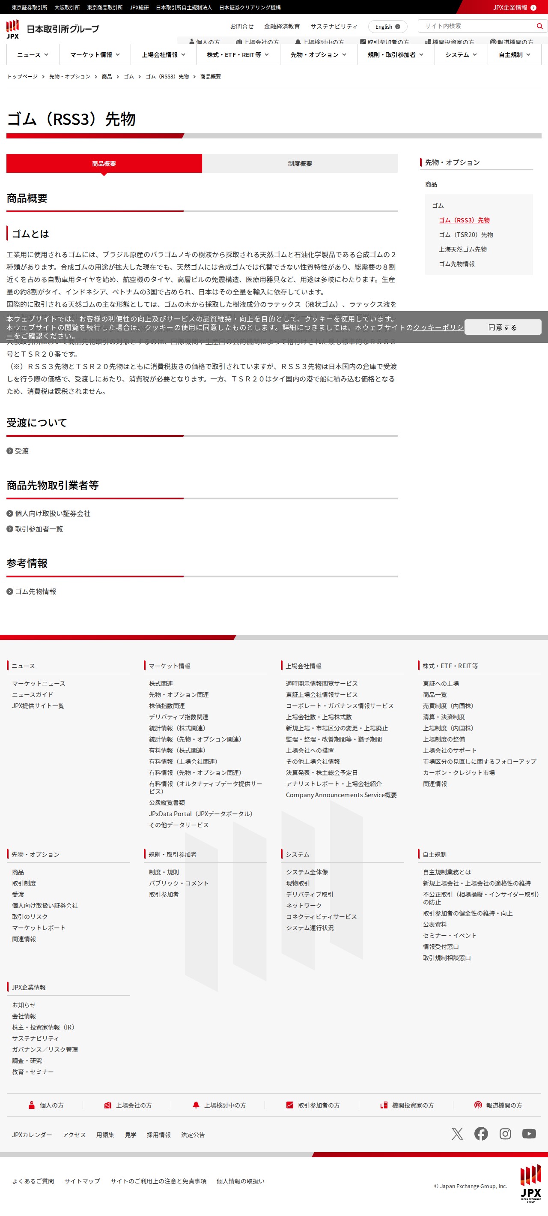Open よくあるご質問 footer link
Viewport: 548px width, 1216px height.
33,1181
